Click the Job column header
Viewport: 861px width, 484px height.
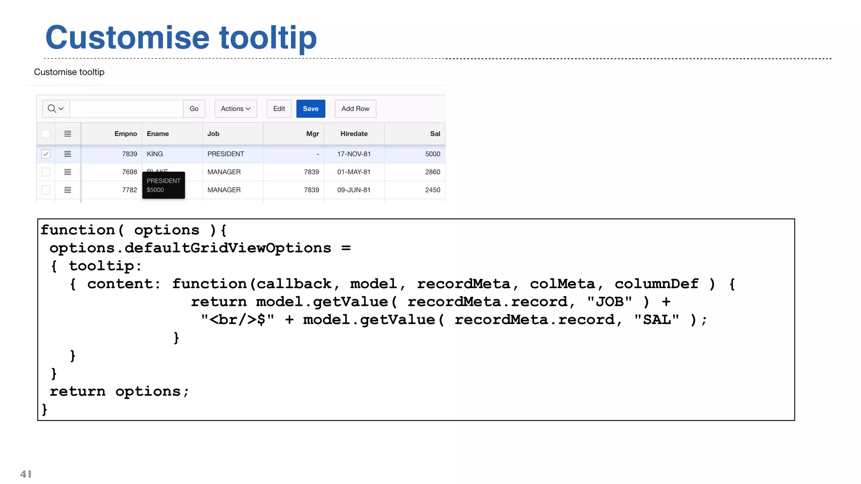click(233, 134)
